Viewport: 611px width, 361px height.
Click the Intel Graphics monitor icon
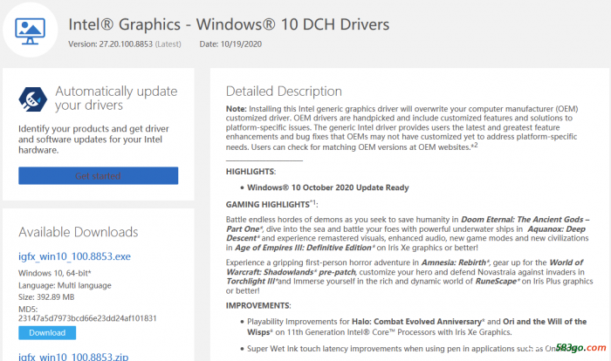(x=30, y=31)
